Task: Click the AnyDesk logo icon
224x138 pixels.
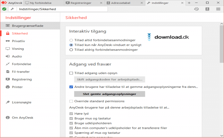Action: (4, 3)
